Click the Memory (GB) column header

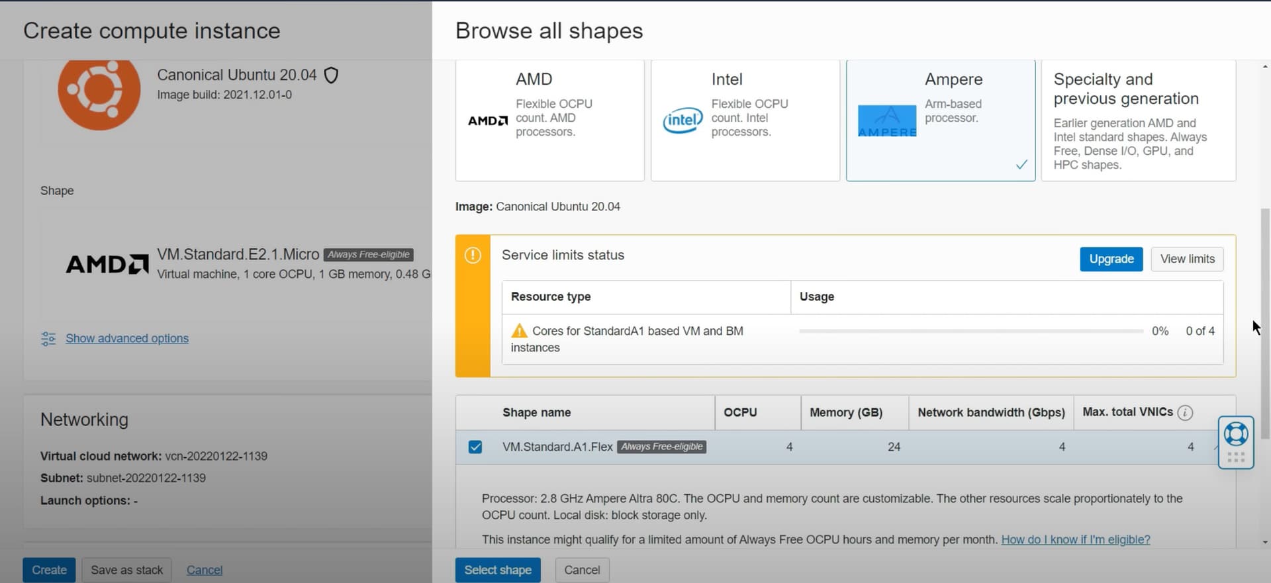[846, 412]
